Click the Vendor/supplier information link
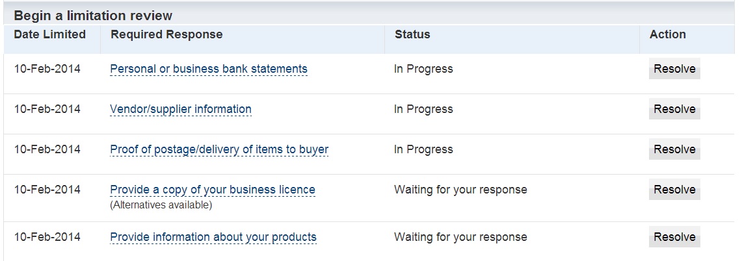This screenshot has height=261, width=742. tap(180, 109)
